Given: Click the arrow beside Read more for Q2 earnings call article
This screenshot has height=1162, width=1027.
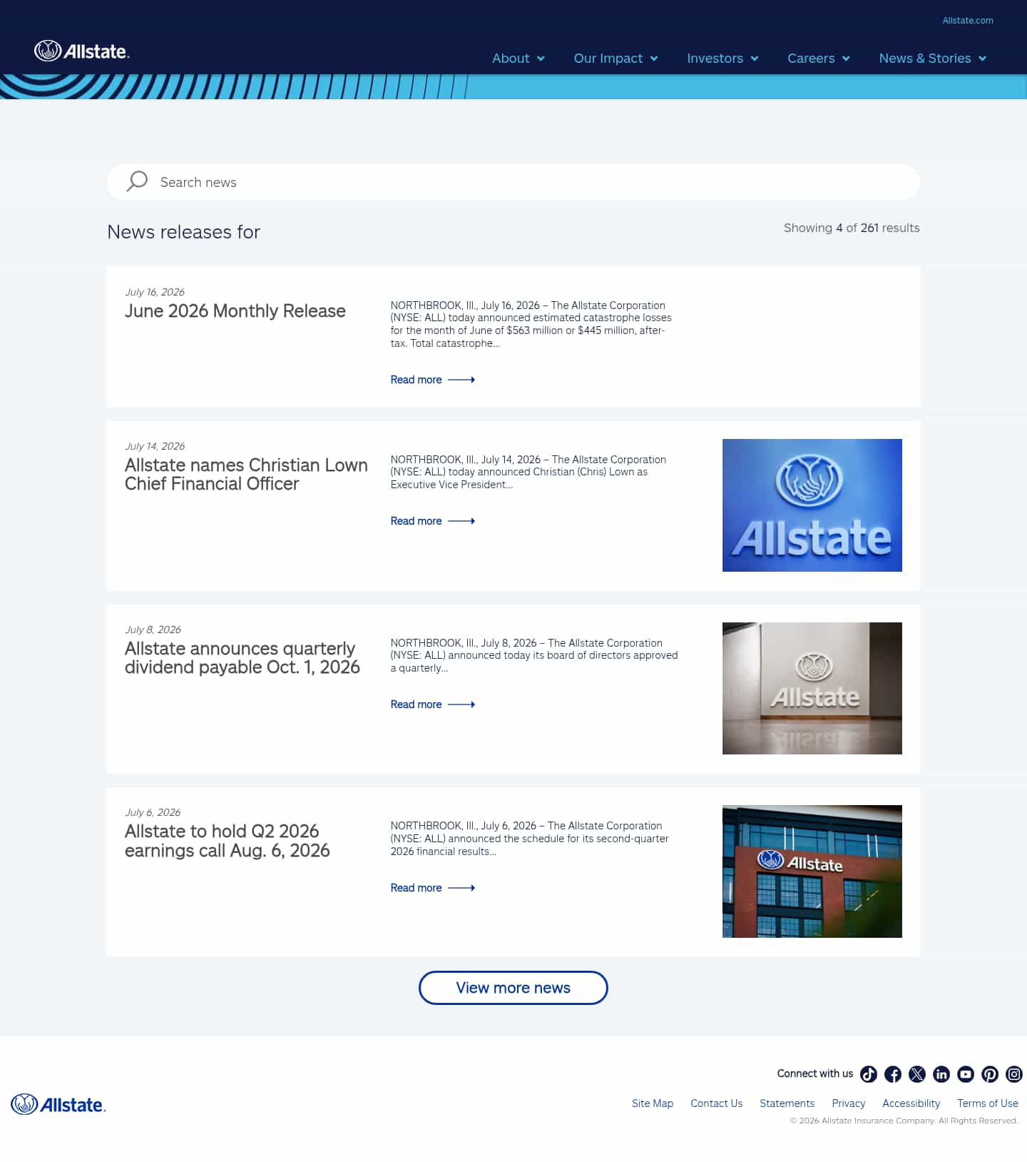Looking at the screenshot, I should (x=461, y=888).
